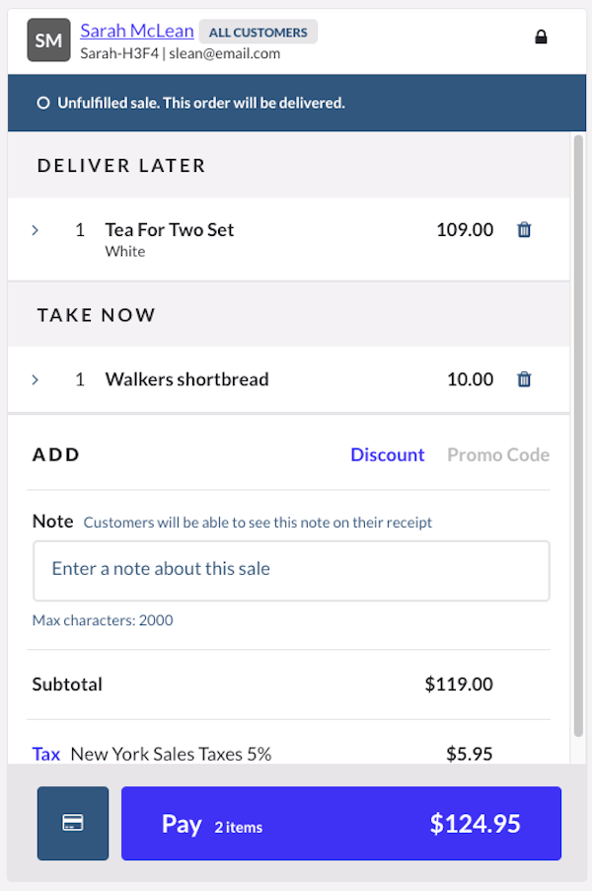The width and height of the screenshot is (592, 891).
Task: Select the Tea For Two Set name
Action: click(x=170, y=230)
